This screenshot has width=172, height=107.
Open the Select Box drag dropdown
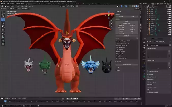tap(26, 9)
